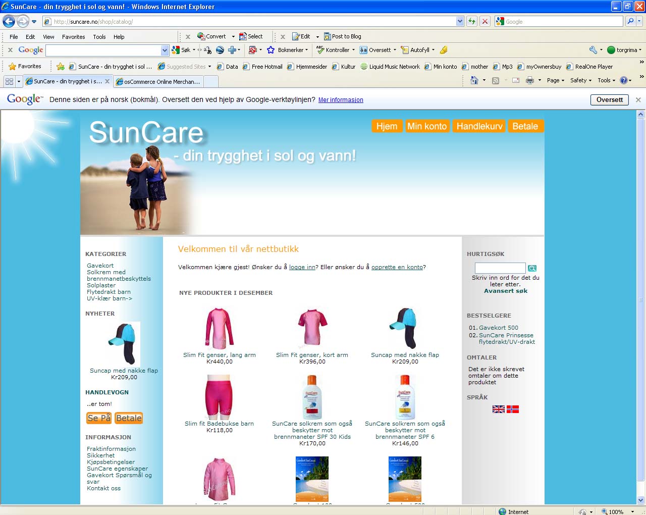Click the search magnifier icon beside the Google box

tap(630, 21)
